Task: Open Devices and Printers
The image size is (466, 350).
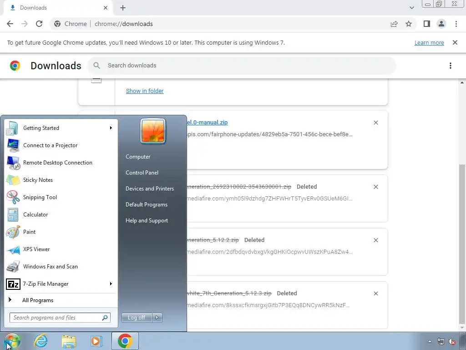Action: tap(150, 189)
